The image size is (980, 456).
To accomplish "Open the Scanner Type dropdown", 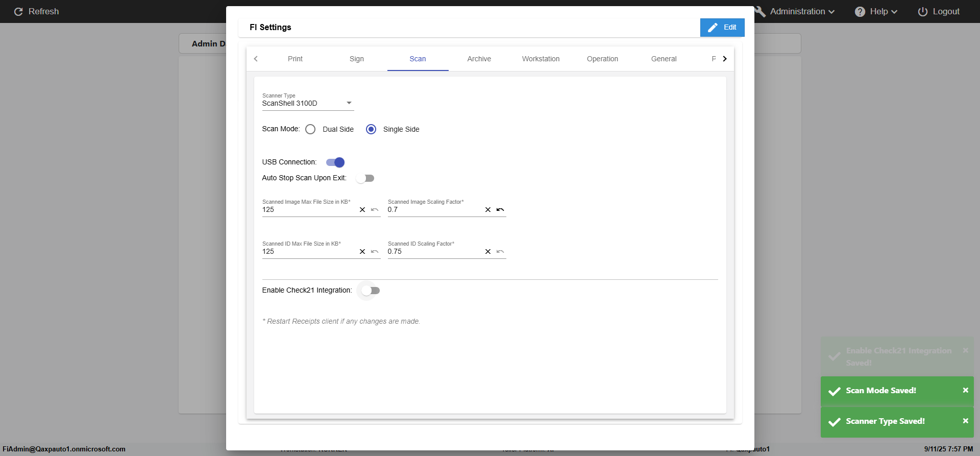I will coord(308,103).
